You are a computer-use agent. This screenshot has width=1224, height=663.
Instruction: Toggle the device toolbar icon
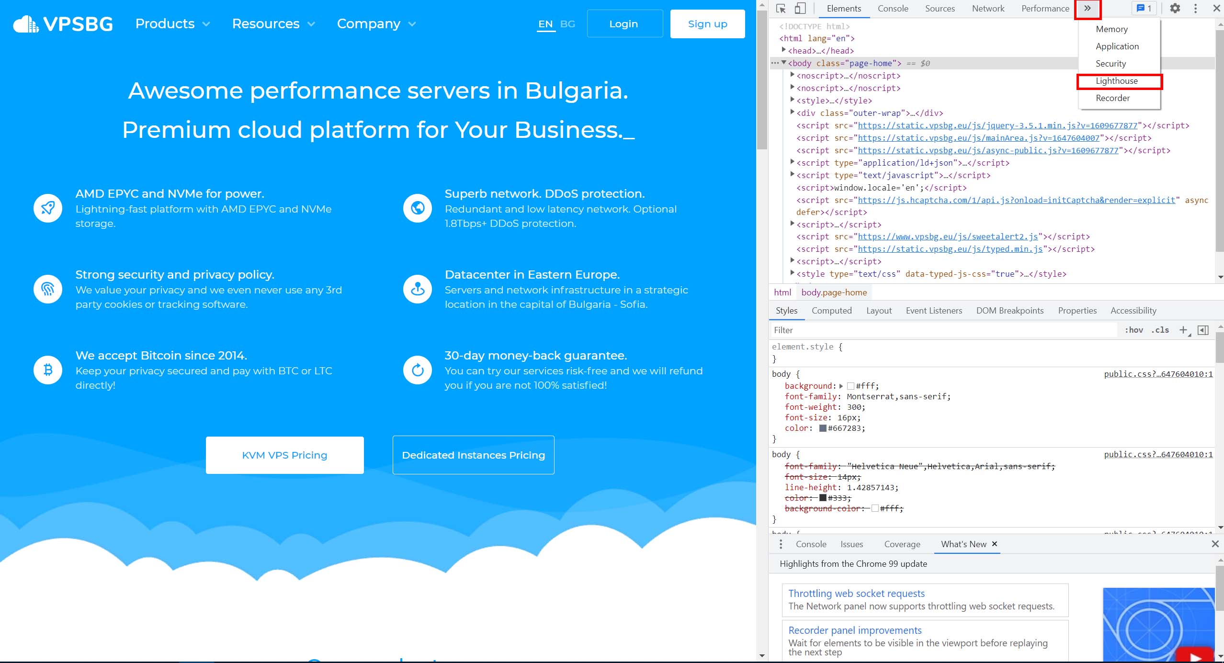point(800,9)
